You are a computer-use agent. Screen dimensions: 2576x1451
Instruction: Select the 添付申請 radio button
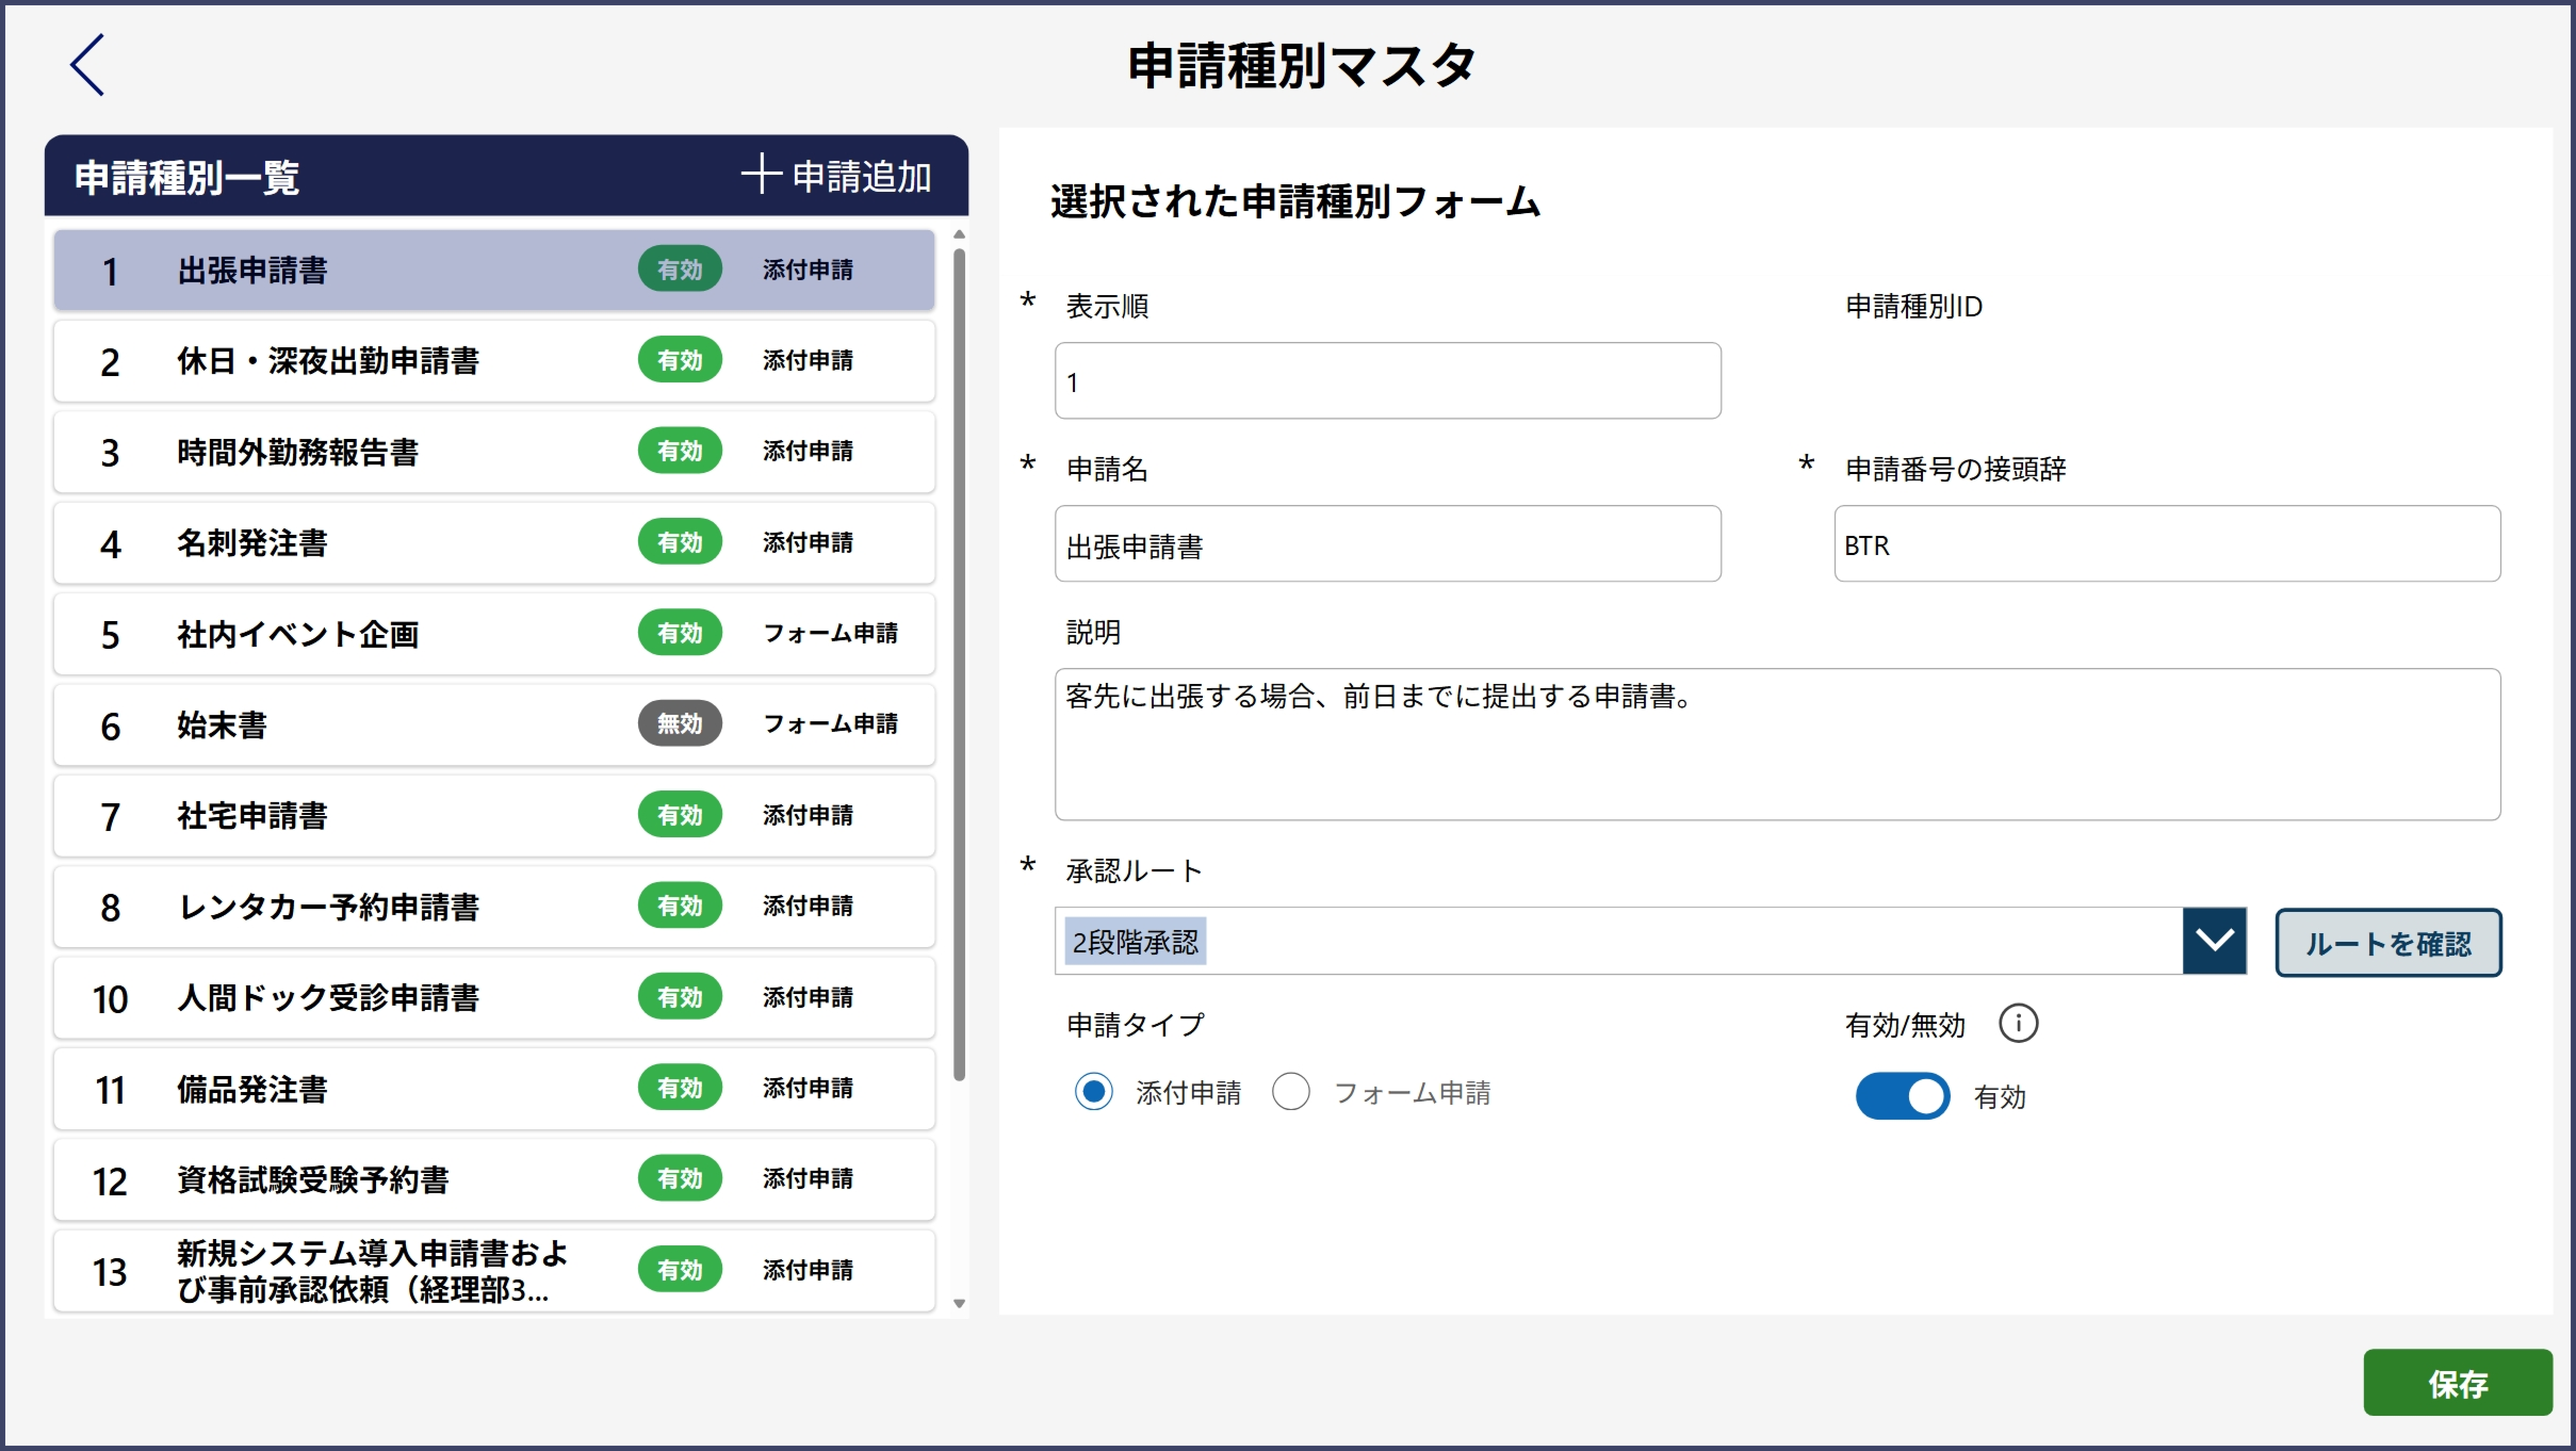click(x=1094, y=1092)
